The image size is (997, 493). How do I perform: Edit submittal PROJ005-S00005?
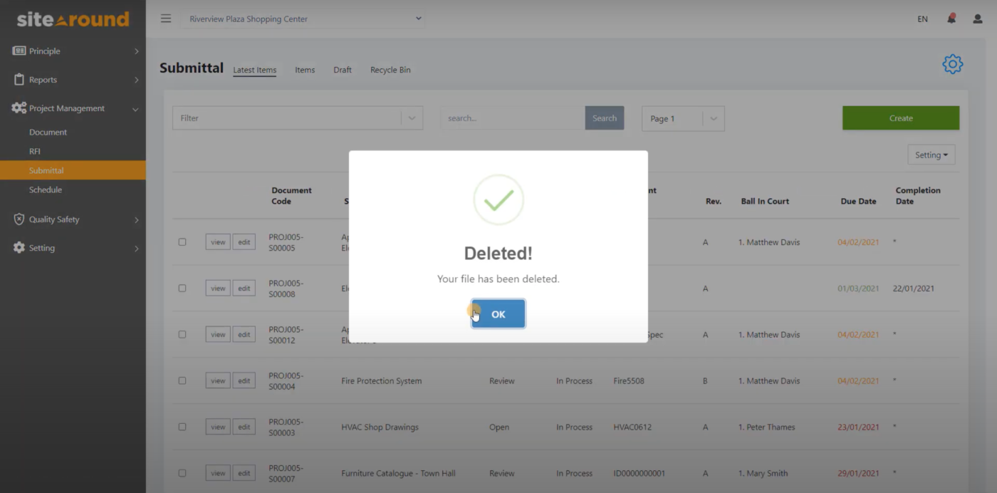pos(244,242)
